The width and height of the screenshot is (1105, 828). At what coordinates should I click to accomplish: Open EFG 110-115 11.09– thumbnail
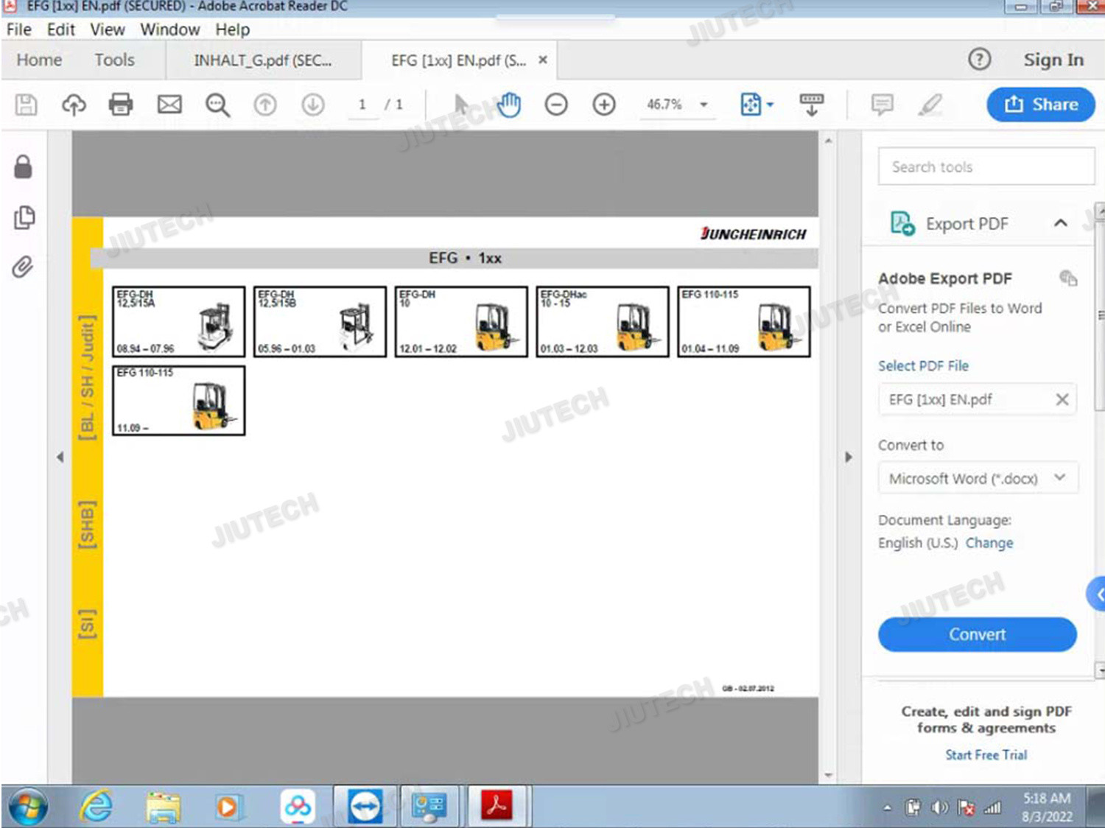click(x=178, y=401)
